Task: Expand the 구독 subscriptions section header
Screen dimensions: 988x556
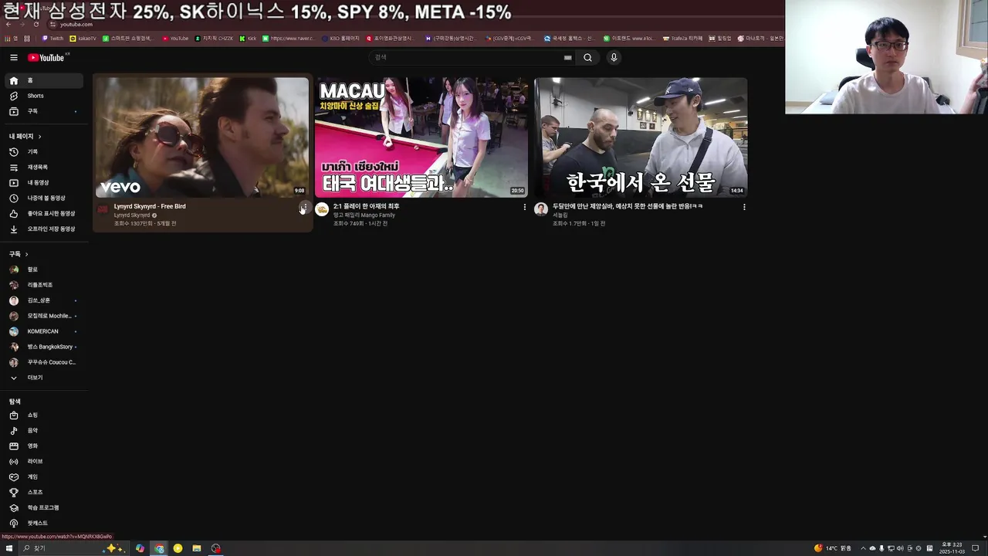Action: click(19, 254)
